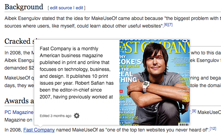Viewport: 221px width, 137px height.
Task: Open the PC Magazine link
Action: pyautogui.click(x=19, y=112)
